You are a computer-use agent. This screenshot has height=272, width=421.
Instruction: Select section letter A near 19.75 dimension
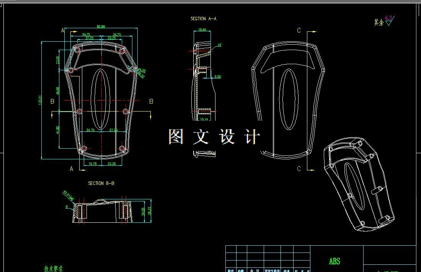(72, 169)
